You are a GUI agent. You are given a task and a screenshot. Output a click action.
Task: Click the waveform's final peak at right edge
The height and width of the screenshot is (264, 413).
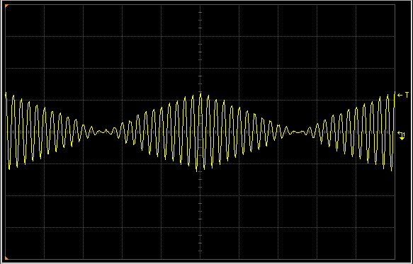click(x=395, y=93)
